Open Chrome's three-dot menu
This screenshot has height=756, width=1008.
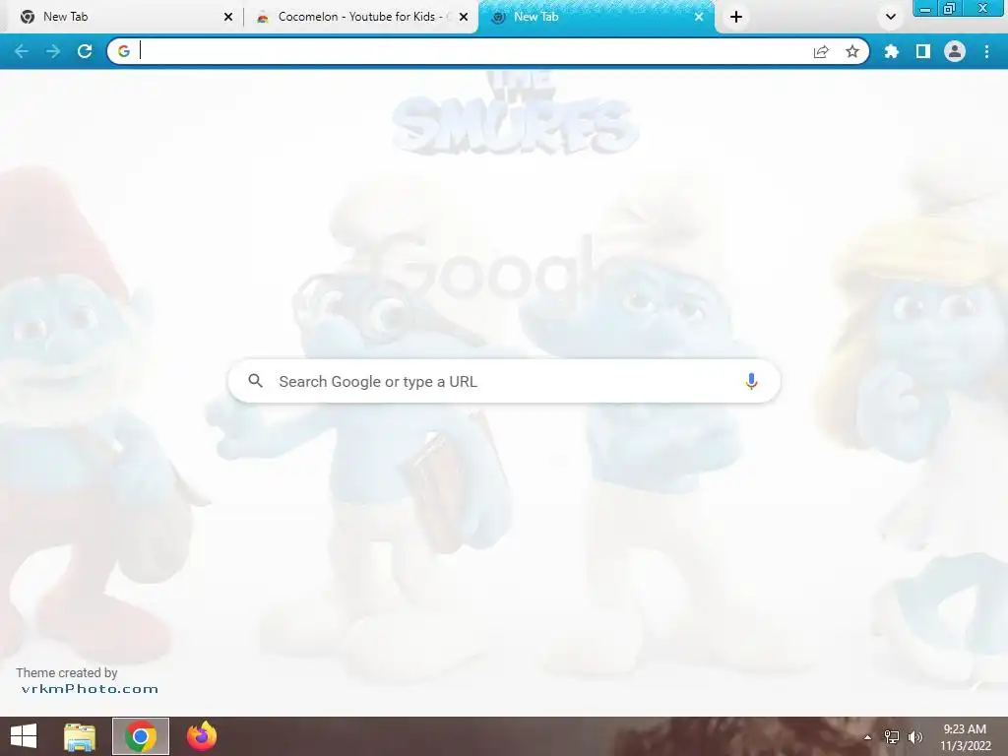click(x=986, y=51)
